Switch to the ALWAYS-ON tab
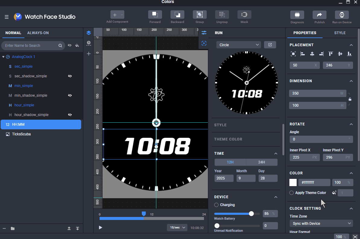 pos(38,33)
